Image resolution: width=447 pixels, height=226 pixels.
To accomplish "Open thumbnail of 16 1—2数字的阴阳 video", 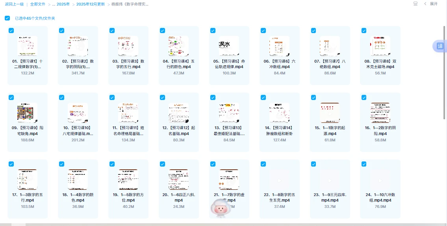I will [x=380, y=113].
